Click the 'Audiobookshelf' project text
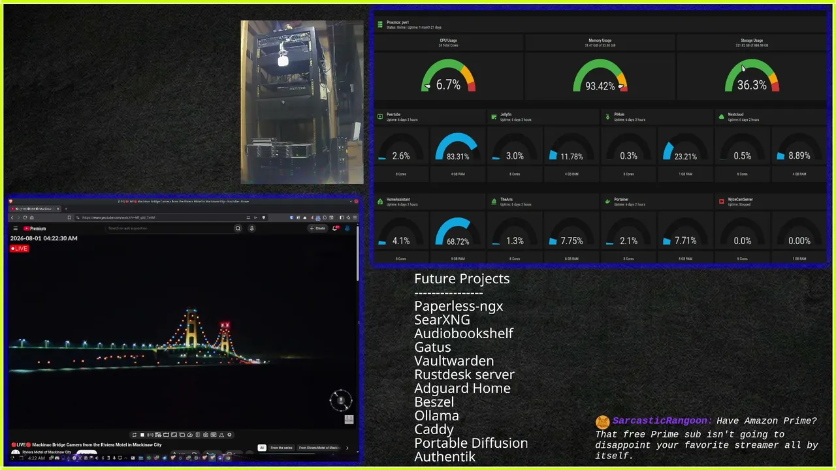Image resolution: width=836 pixels, height=470 pixels. coord(464,334)
